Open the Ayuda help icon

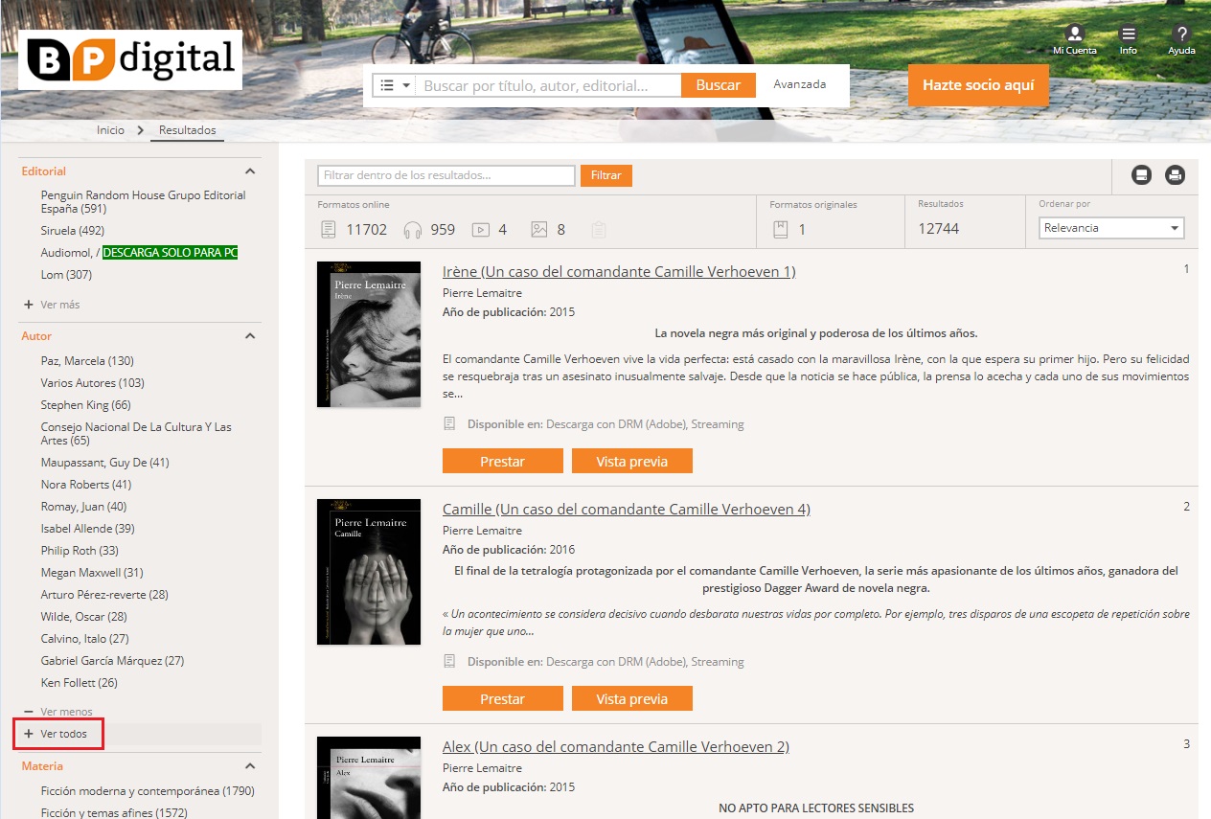pos(1181,34)
